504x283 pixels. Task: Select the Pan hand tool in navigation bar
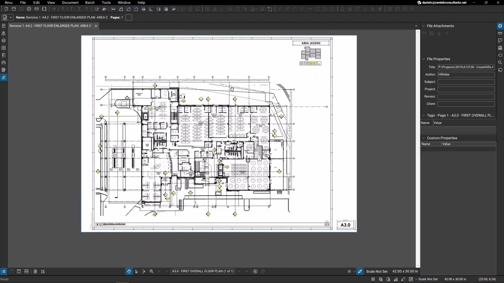tap(129, 271)
